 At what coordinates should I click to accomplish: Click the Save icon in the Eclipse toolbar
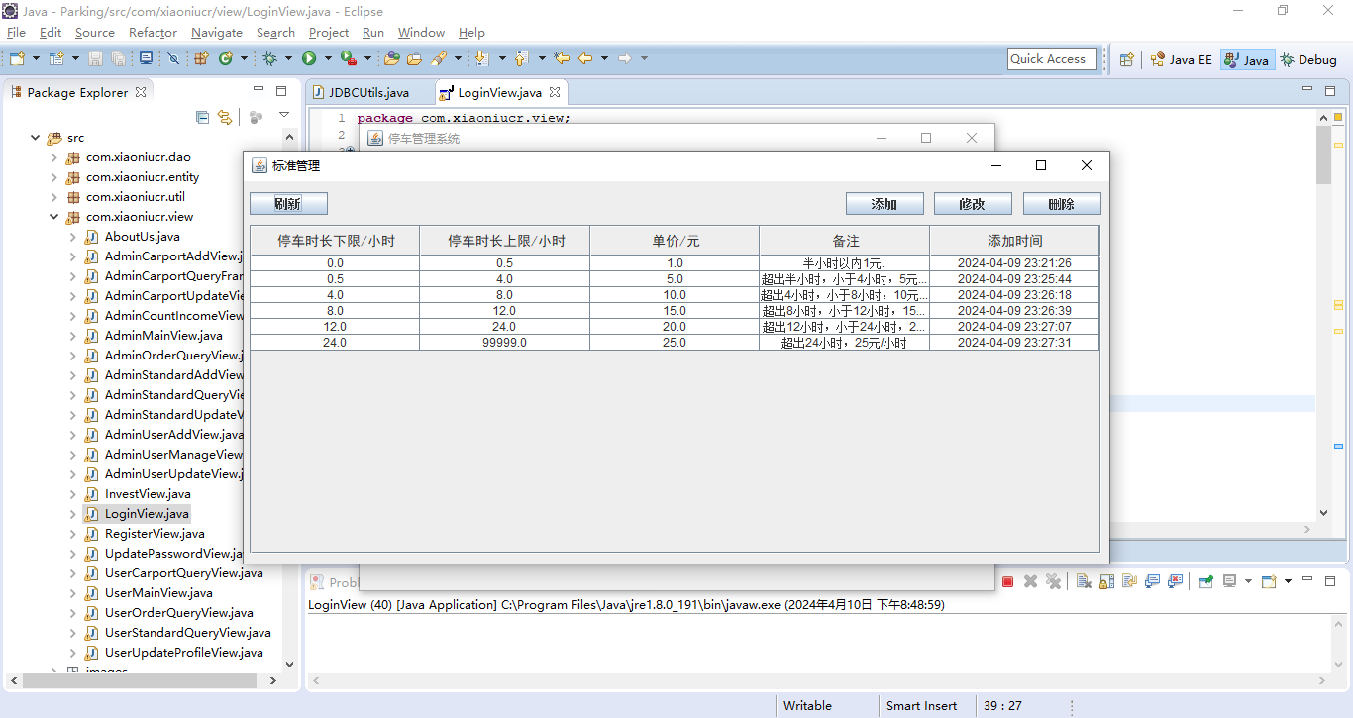[95, 58]
